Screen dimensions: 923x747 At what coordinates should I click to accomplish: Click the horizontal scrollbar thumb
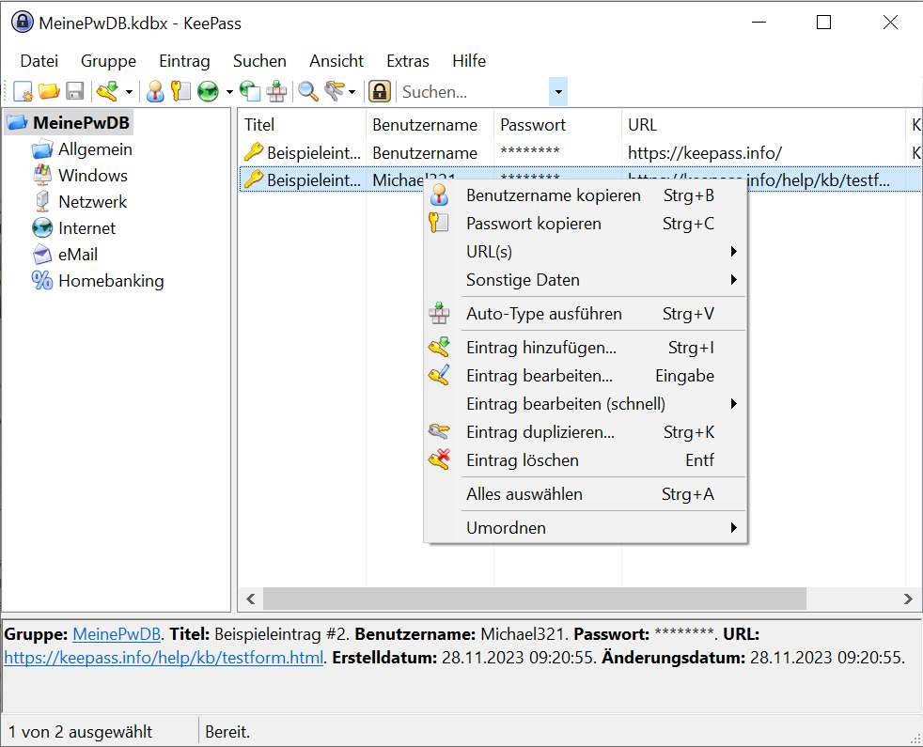(535, 599)
